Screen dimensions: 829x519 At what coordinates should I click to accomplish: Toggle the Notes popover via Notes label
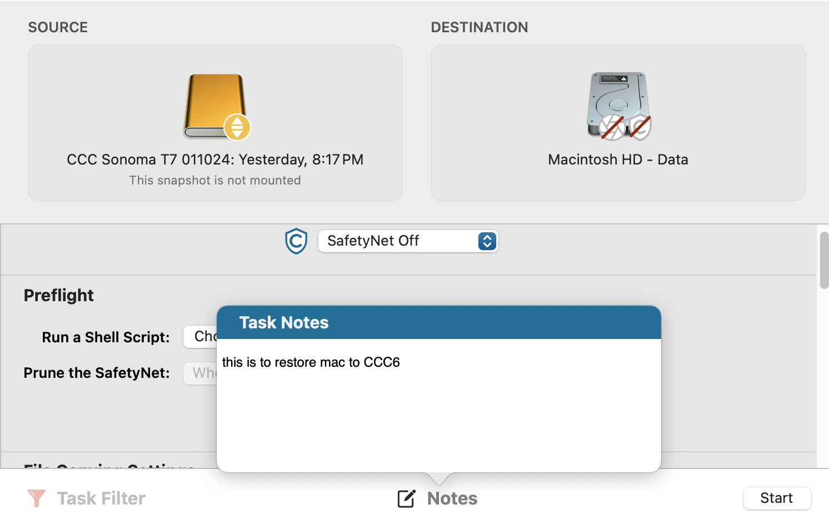pyautogui.click(x=452, y=498)
